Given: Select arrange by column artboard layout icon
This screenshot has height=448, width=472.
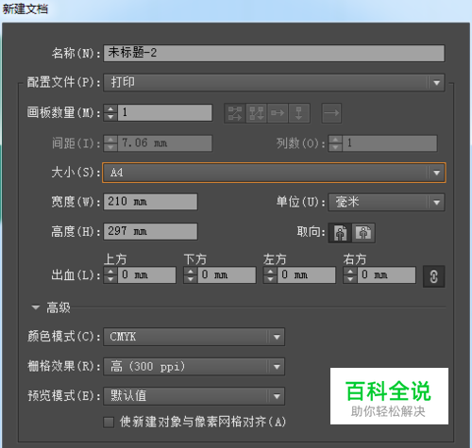Looking at the screenshot, I should point(299,113).
